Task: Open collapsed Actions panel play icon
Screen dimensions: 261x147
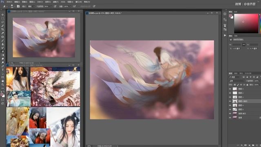Action: tap(225, 36)
